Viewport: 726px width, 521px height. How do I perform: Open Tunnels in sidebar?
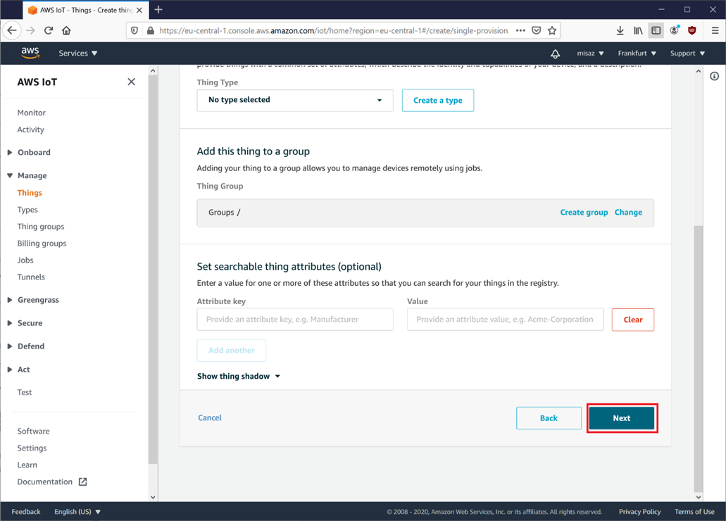click(x=31, y=277)
